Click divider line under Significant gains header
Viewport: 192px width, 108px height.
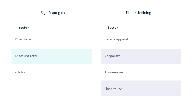coord(52,33)
